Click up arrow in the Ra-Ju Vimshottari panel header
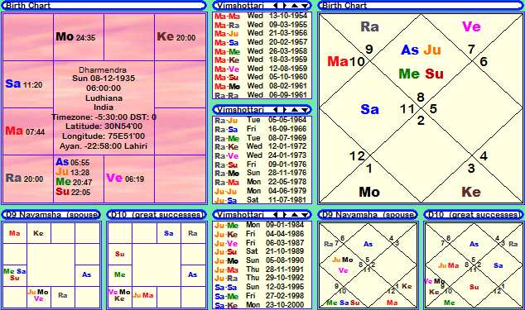Screen dimensions: 525x310 coord(294,110)
